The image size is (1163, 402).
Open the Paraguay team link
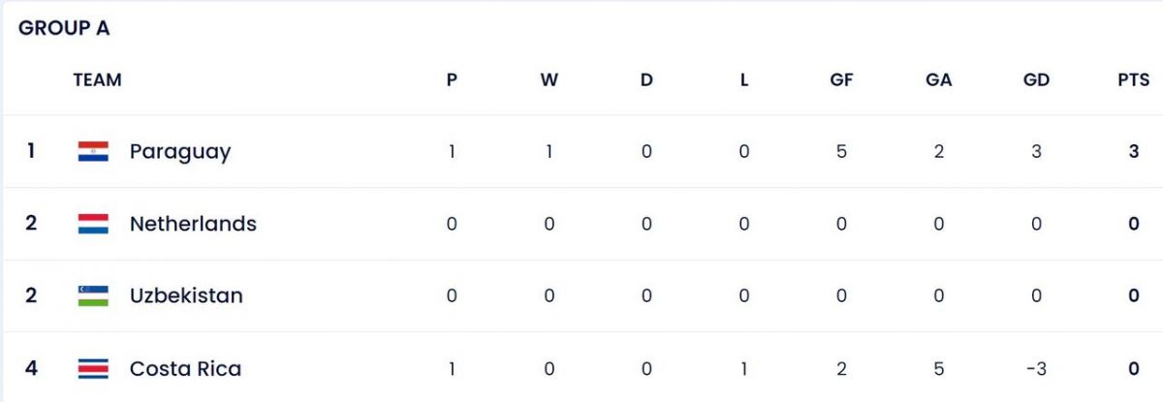click(x=180, y=151)
